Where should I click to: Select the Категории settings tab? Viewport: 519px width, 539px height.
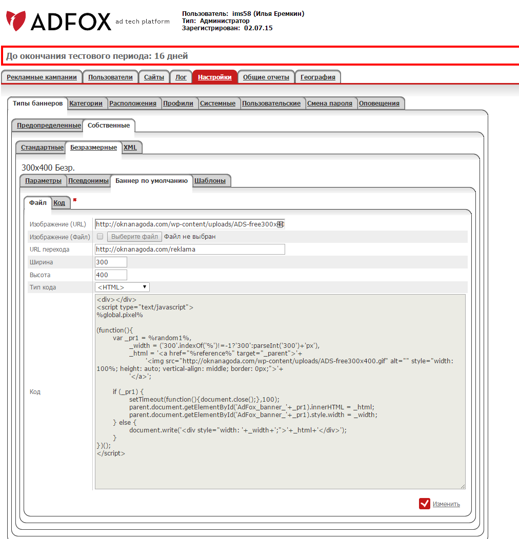click(86, 103)
